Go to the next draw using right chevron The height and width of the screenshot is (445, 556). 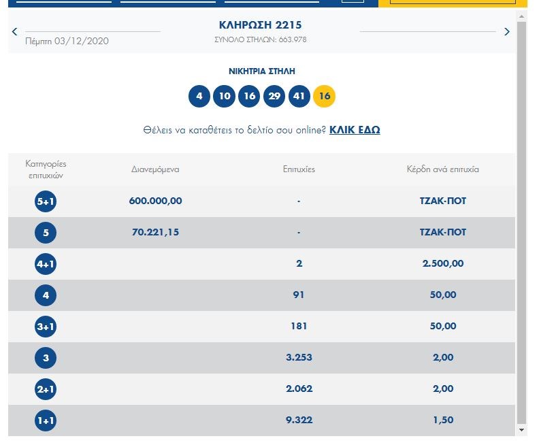point(506,31)
